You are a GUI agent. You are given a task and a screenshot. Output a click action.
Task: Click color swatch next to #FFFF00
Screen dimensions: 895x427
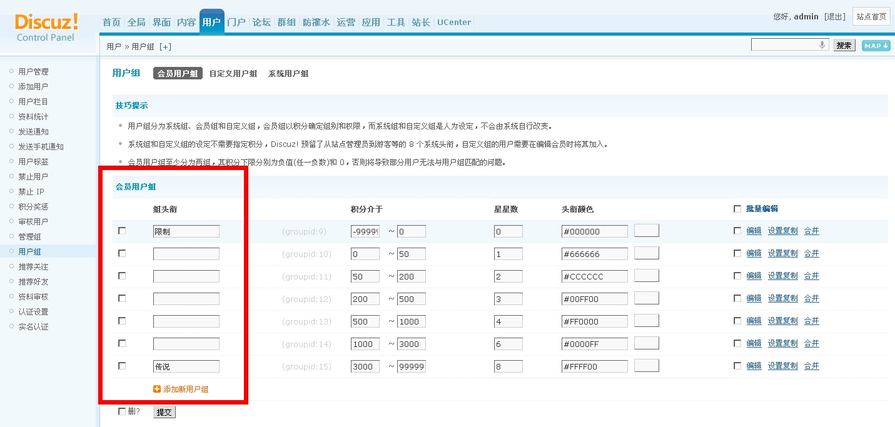point(647,365)
